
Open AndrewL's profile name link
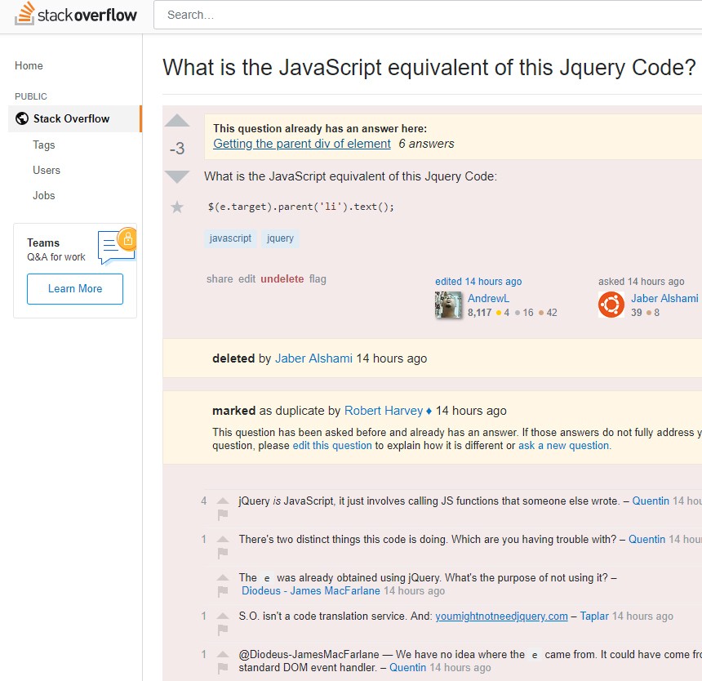click(x=488, y=299)
